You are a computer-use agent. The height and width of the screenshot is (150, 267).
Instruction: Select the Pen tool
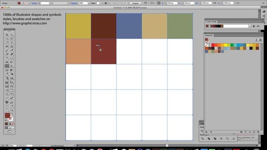pyautogui.click(x=7, y=42)
